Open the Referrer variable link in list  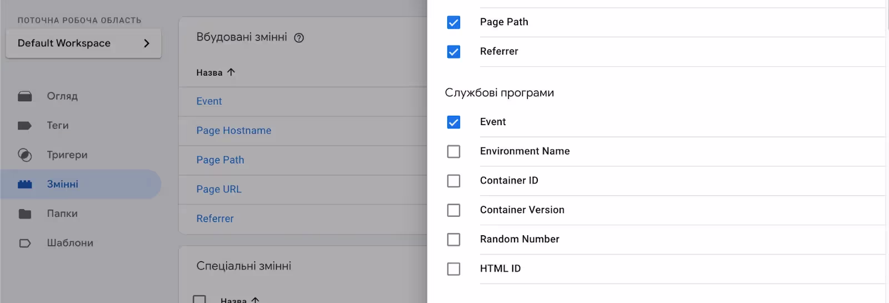[x=215, y=219]
